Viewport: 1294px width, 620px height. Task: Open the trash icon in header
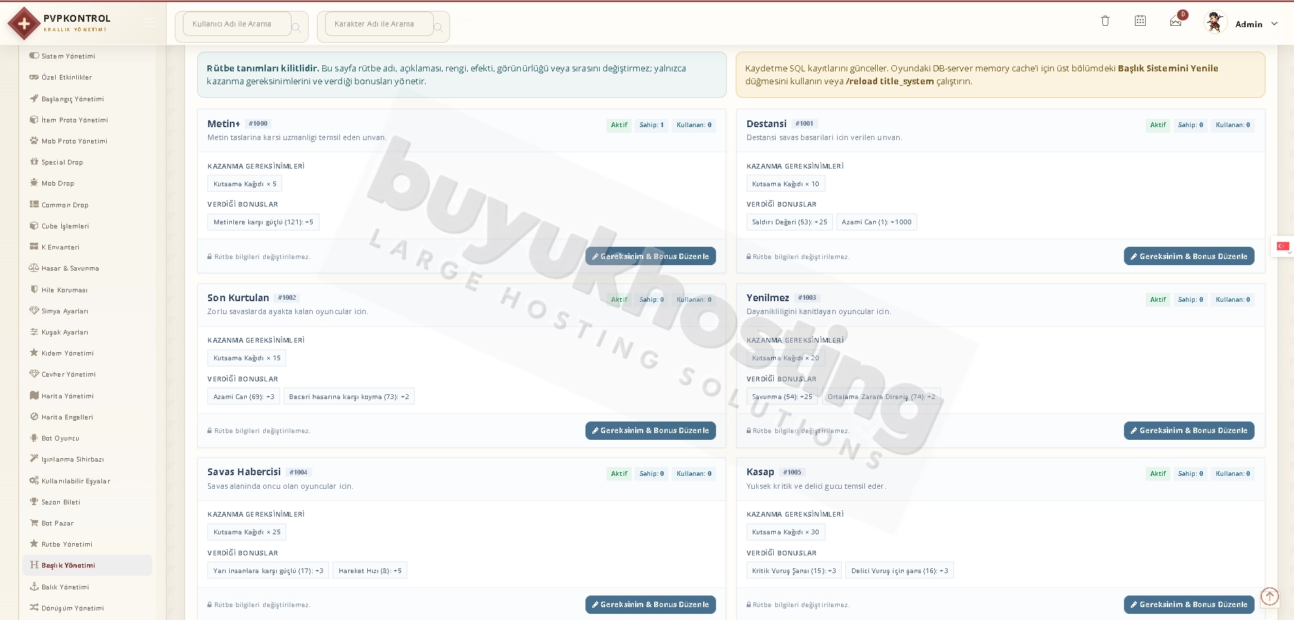1105,21
